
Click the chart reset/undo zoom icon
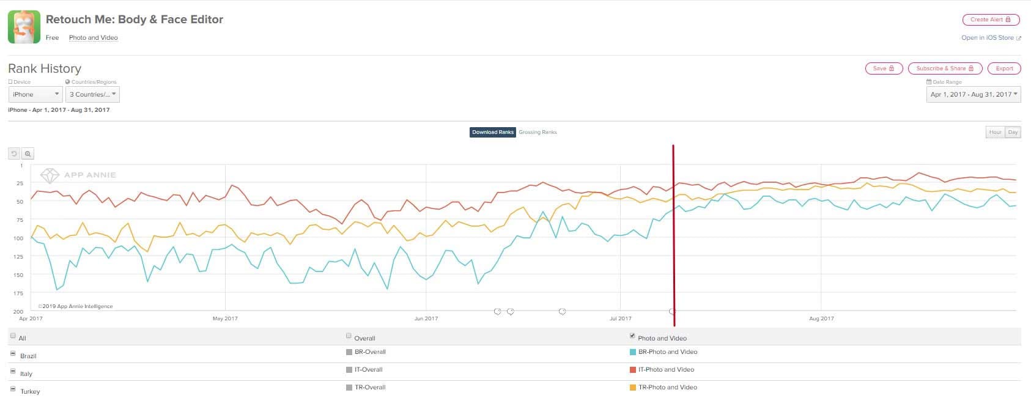click(x=14, y=154)
